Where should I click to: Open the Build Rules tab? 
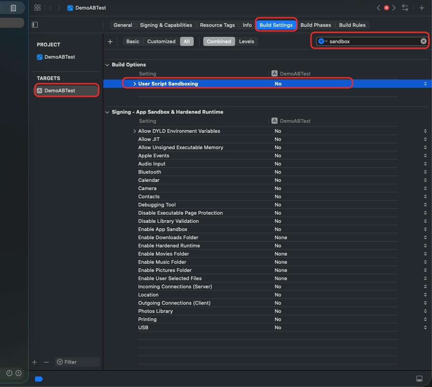click(352, 25)
